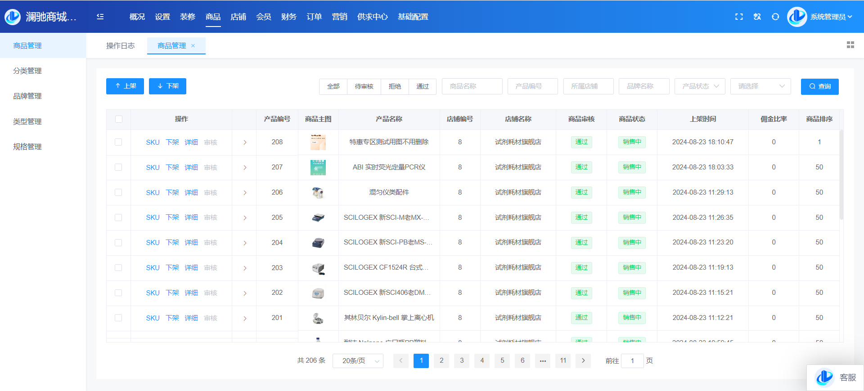
Task: Click the 澜驰商城 logo icon
Action: (13, 17)
